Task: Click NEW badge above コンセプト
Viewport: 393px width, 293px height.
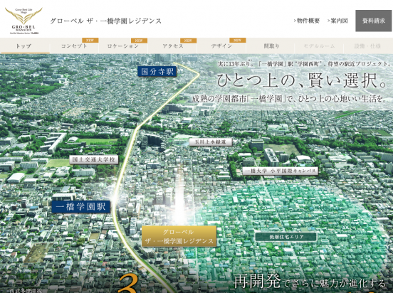Action: [x=90, y=40]
